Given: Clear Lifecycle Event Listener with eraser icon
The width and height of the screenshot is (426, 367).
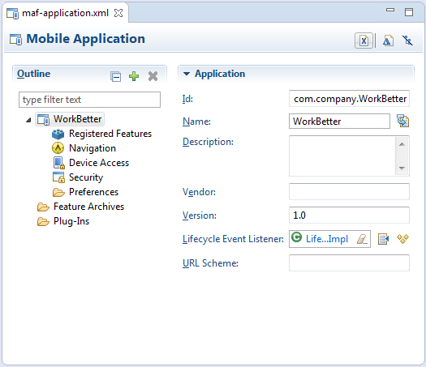Looking at the screenshot, I should click(362, 239).
